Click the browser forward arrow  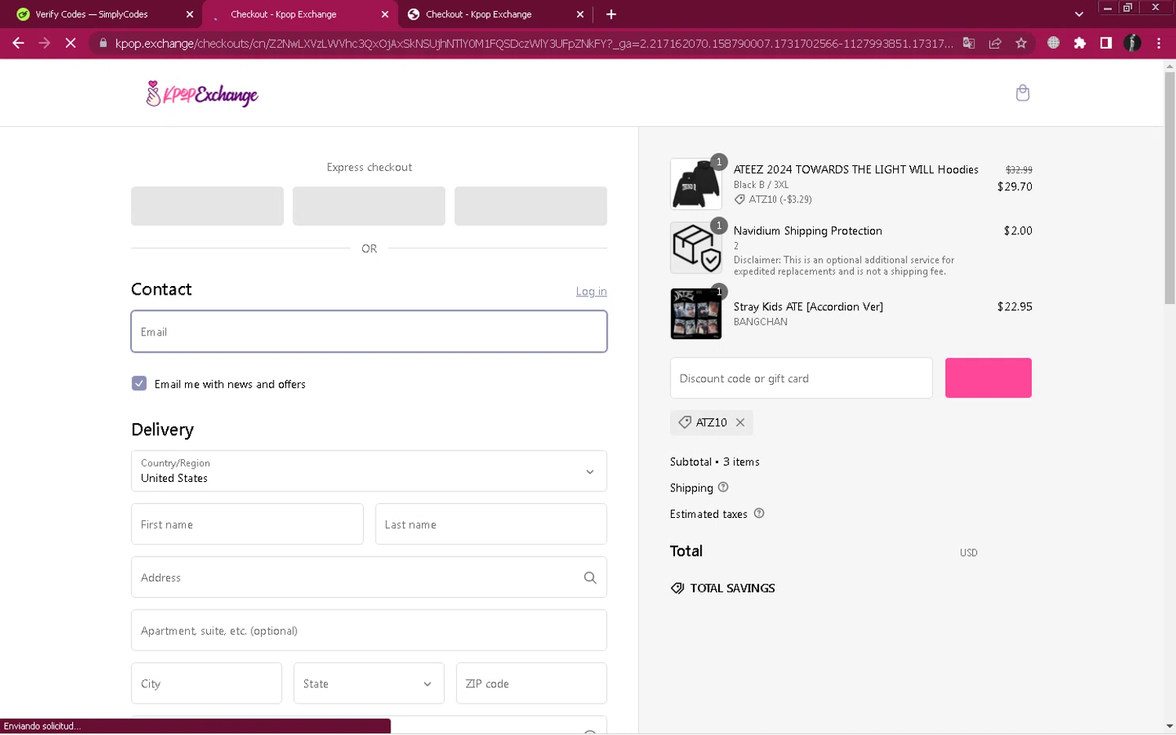44,43
